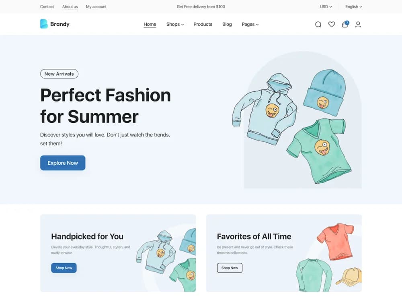The height and width of the screenshot is (302, 402).
Task: Expand the English language dropdown
Action: pos(353,7)
